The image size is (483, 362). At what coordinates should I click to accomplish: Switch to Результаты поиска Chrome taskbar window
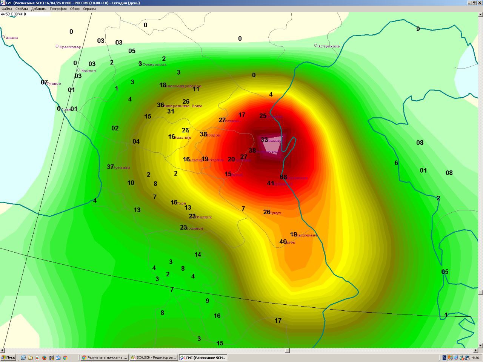pos(105,357)
